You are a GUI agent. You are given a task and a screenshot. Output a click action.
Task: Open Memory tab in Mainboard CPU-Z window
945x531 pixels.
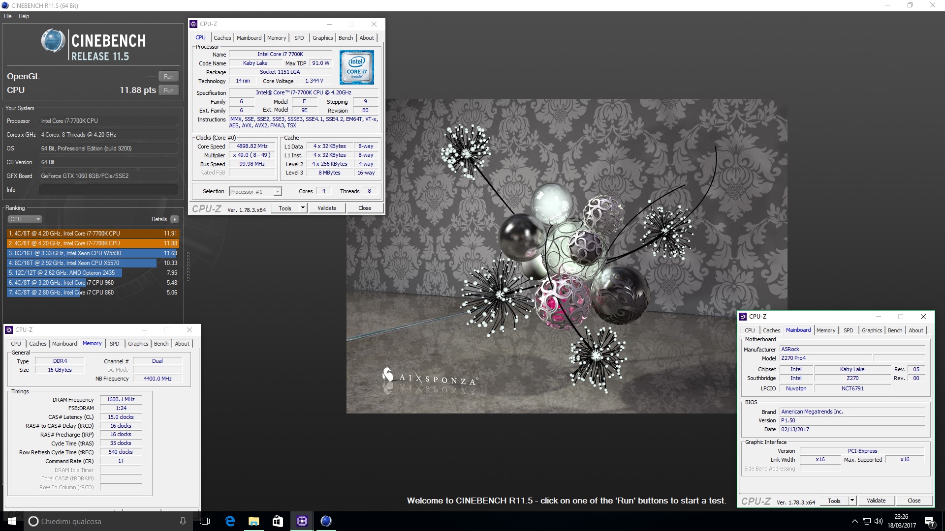pyautogui.click(x=826, y=330)
